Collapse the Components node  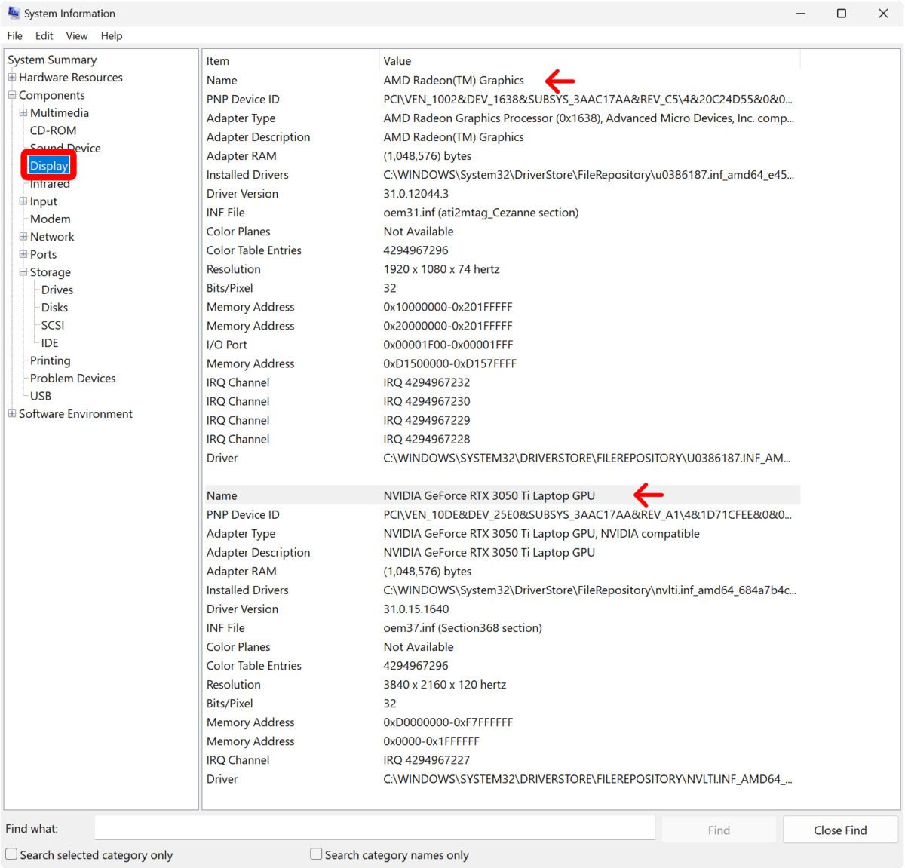pyautogui.click(x=11, y=95)
